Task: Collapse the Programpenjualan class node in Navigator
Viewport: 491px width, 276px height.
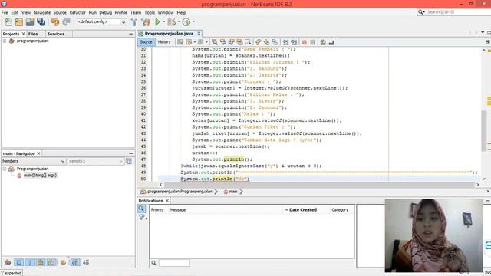Action: tap(5, 169)
